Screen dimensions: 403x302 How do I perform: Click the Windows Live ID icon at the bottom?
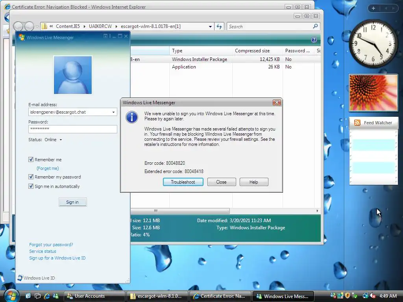coord(20,278)
